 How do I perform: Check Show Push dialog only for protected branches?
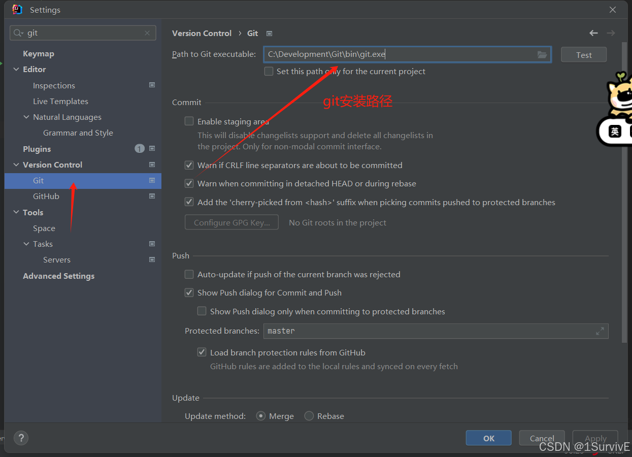coord(202,311)
